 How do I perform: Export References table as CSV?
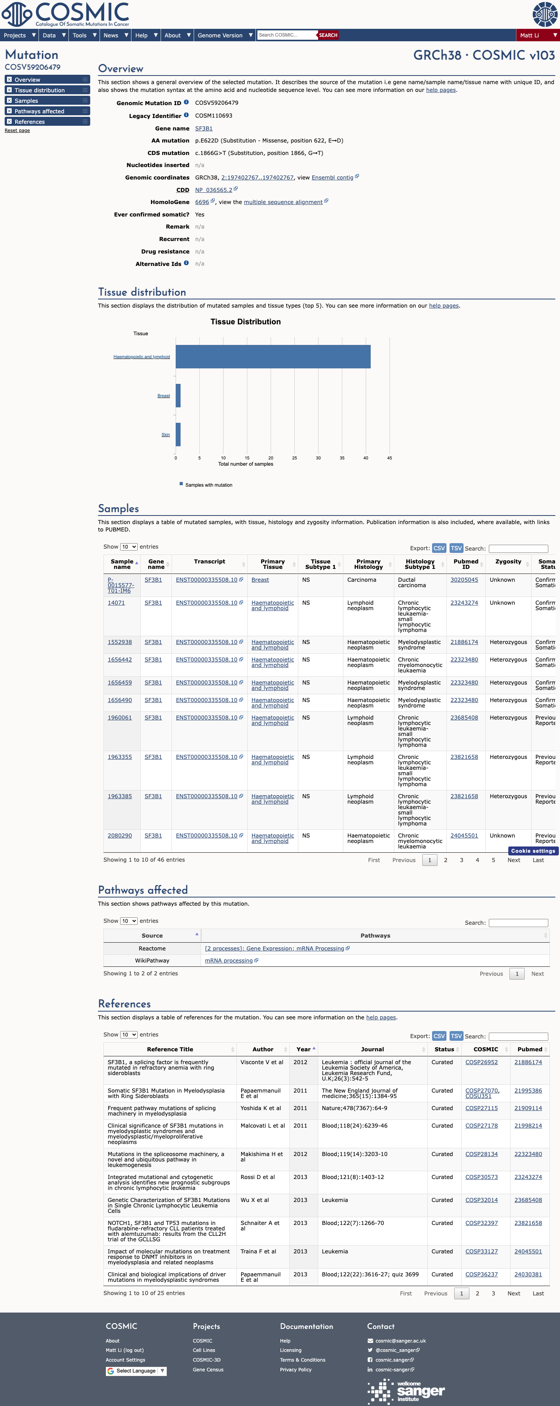click(x=439, y=1036)
